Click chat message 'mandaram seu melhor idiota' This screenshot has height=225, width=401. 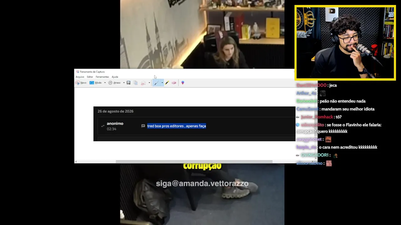348,109
